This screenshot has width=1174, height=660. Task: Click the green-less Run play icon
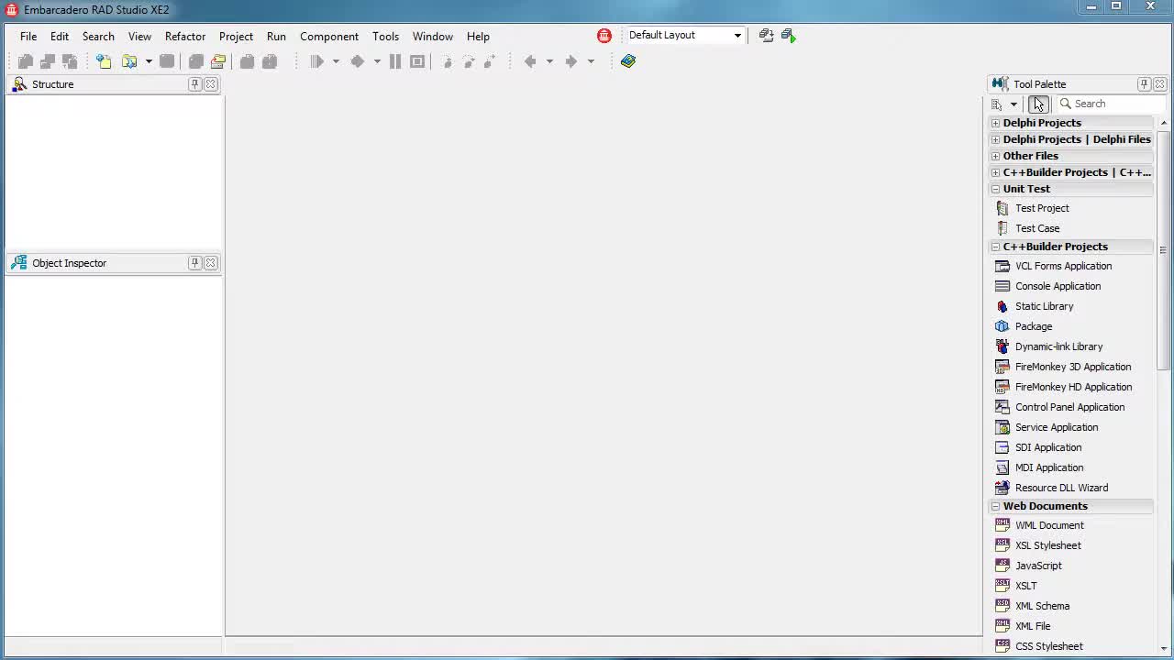click(317, 61)
